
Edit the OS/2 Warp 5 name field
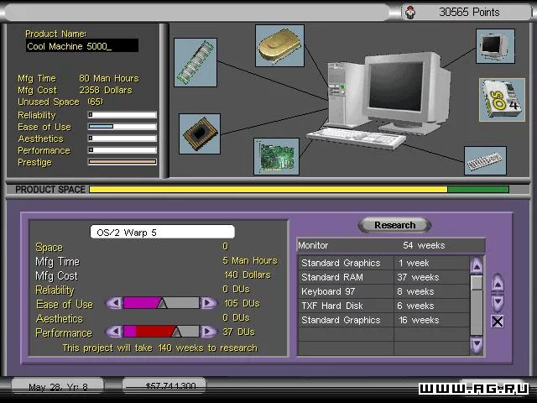click(162, 232)
